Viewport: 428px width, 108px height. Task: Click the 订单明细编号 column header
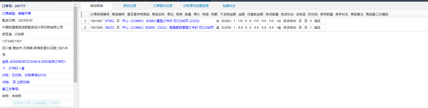[x=100, y=14]
